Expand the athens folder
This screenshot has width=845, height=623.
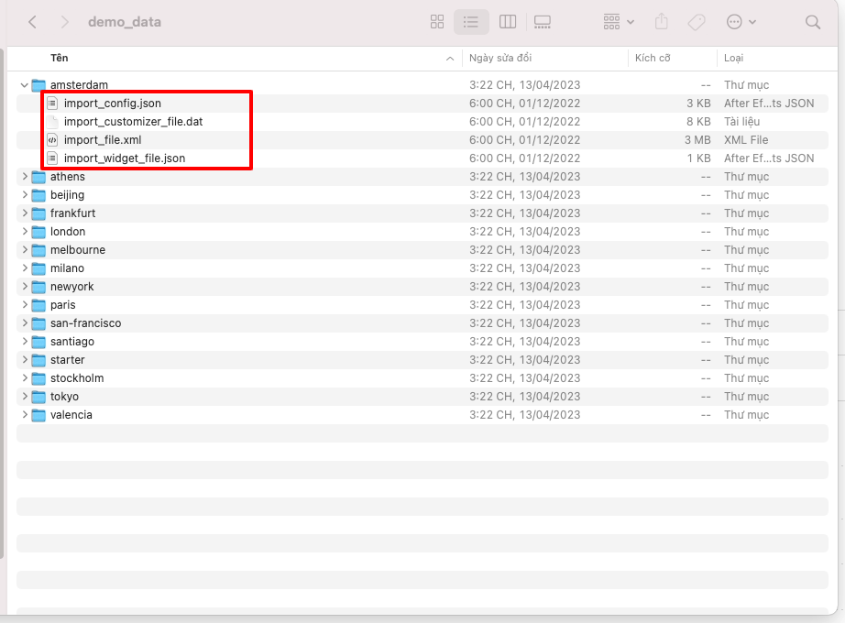pyautogui.click(x=24, y=177)
